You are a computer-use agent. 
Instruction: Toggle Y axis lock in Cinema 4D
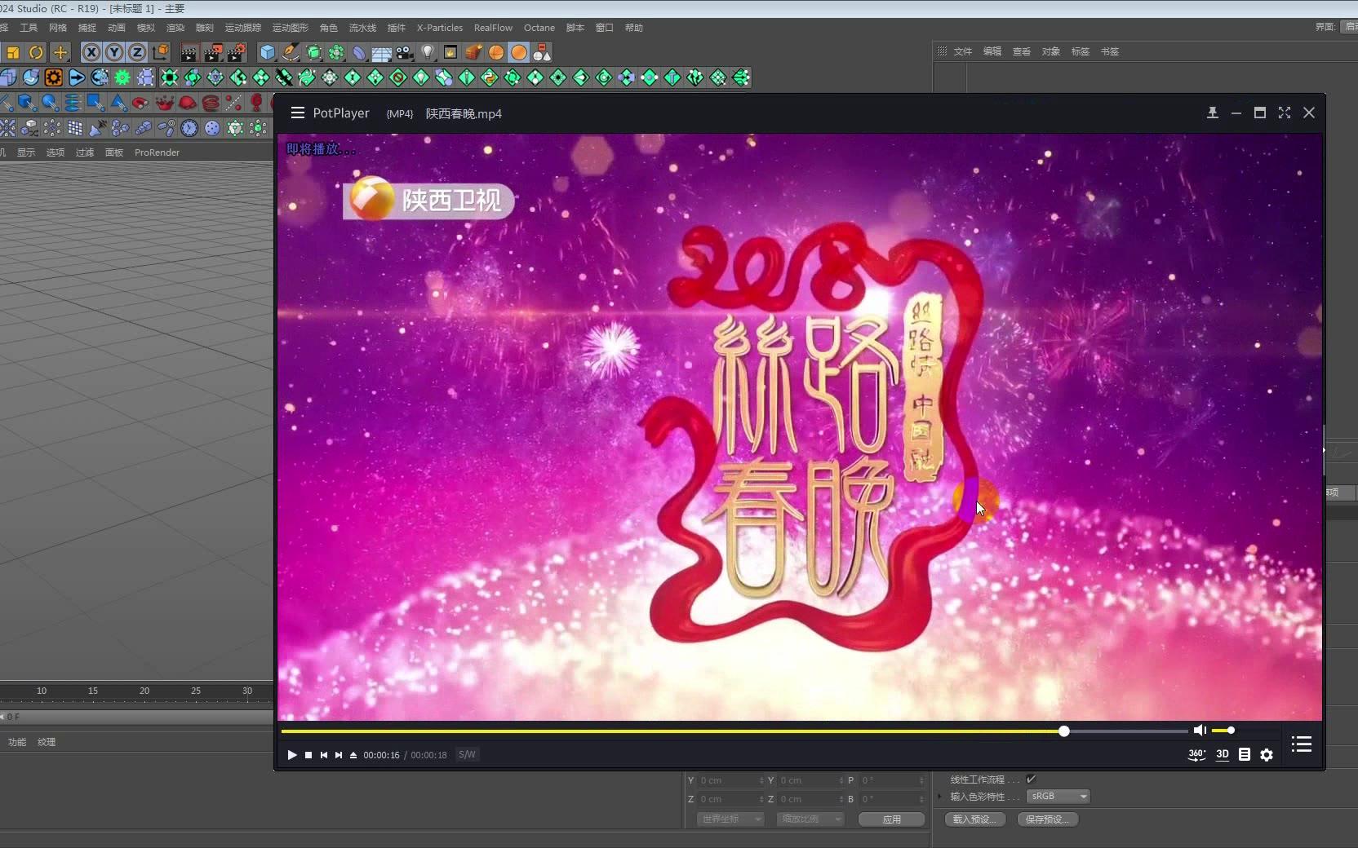click(114, 52)
